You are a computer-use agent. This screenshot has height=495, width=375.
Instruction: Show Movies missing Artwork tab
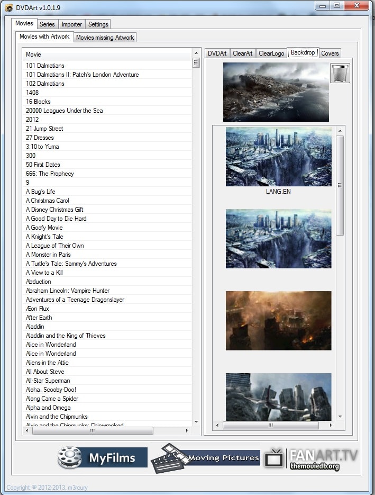(105, 38)
